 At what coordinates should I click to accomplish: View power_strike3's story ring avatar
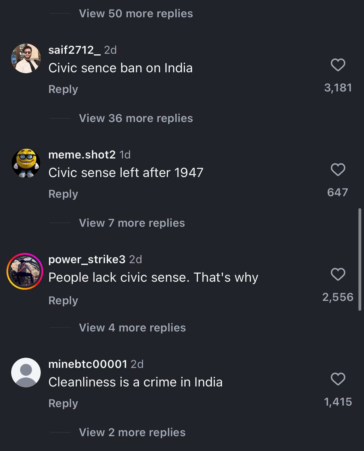25,271
